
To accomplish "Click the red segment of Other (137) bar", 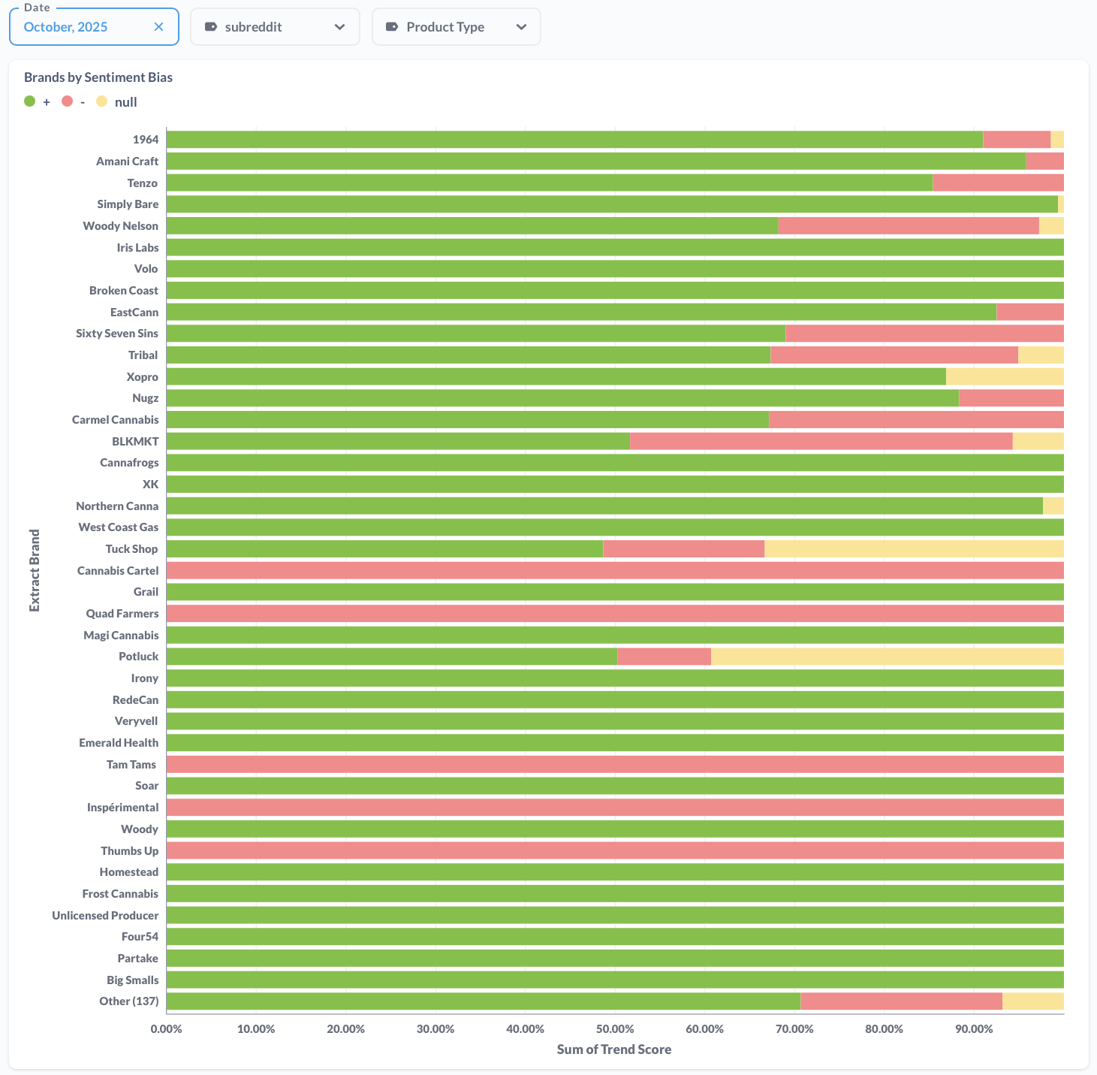I will tap(901, 1001).
